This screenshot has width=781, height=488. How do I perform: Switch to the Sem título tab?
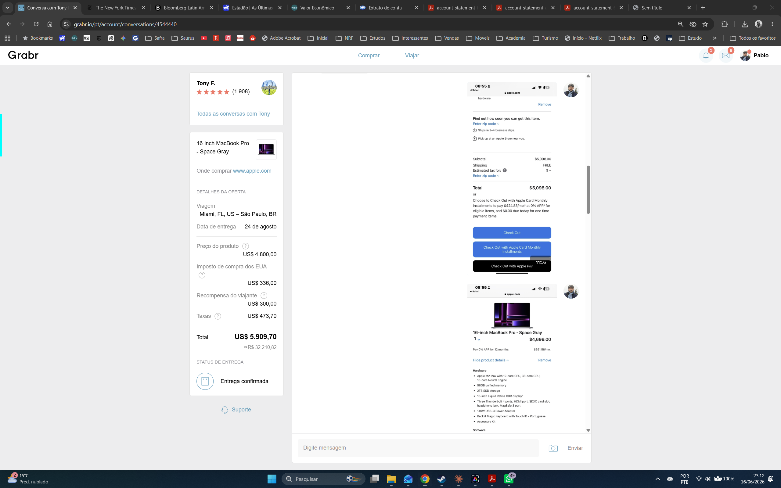tap(652, 8)
